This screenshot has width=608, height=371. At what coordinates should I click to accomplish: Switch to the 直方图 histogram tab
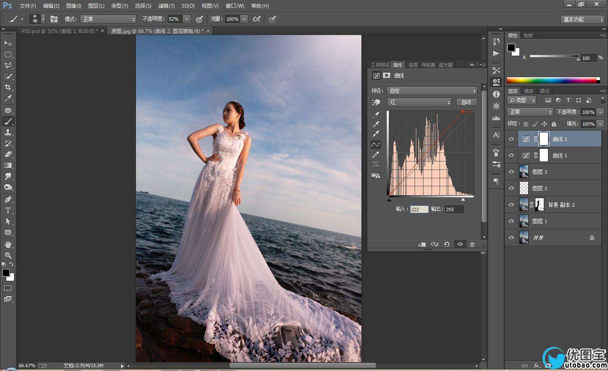(445, 65)
